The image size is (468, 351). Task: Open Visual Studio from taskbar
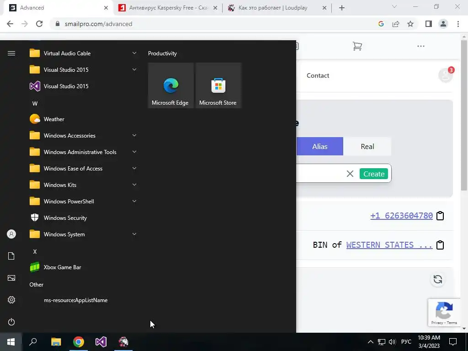point(101,342)
